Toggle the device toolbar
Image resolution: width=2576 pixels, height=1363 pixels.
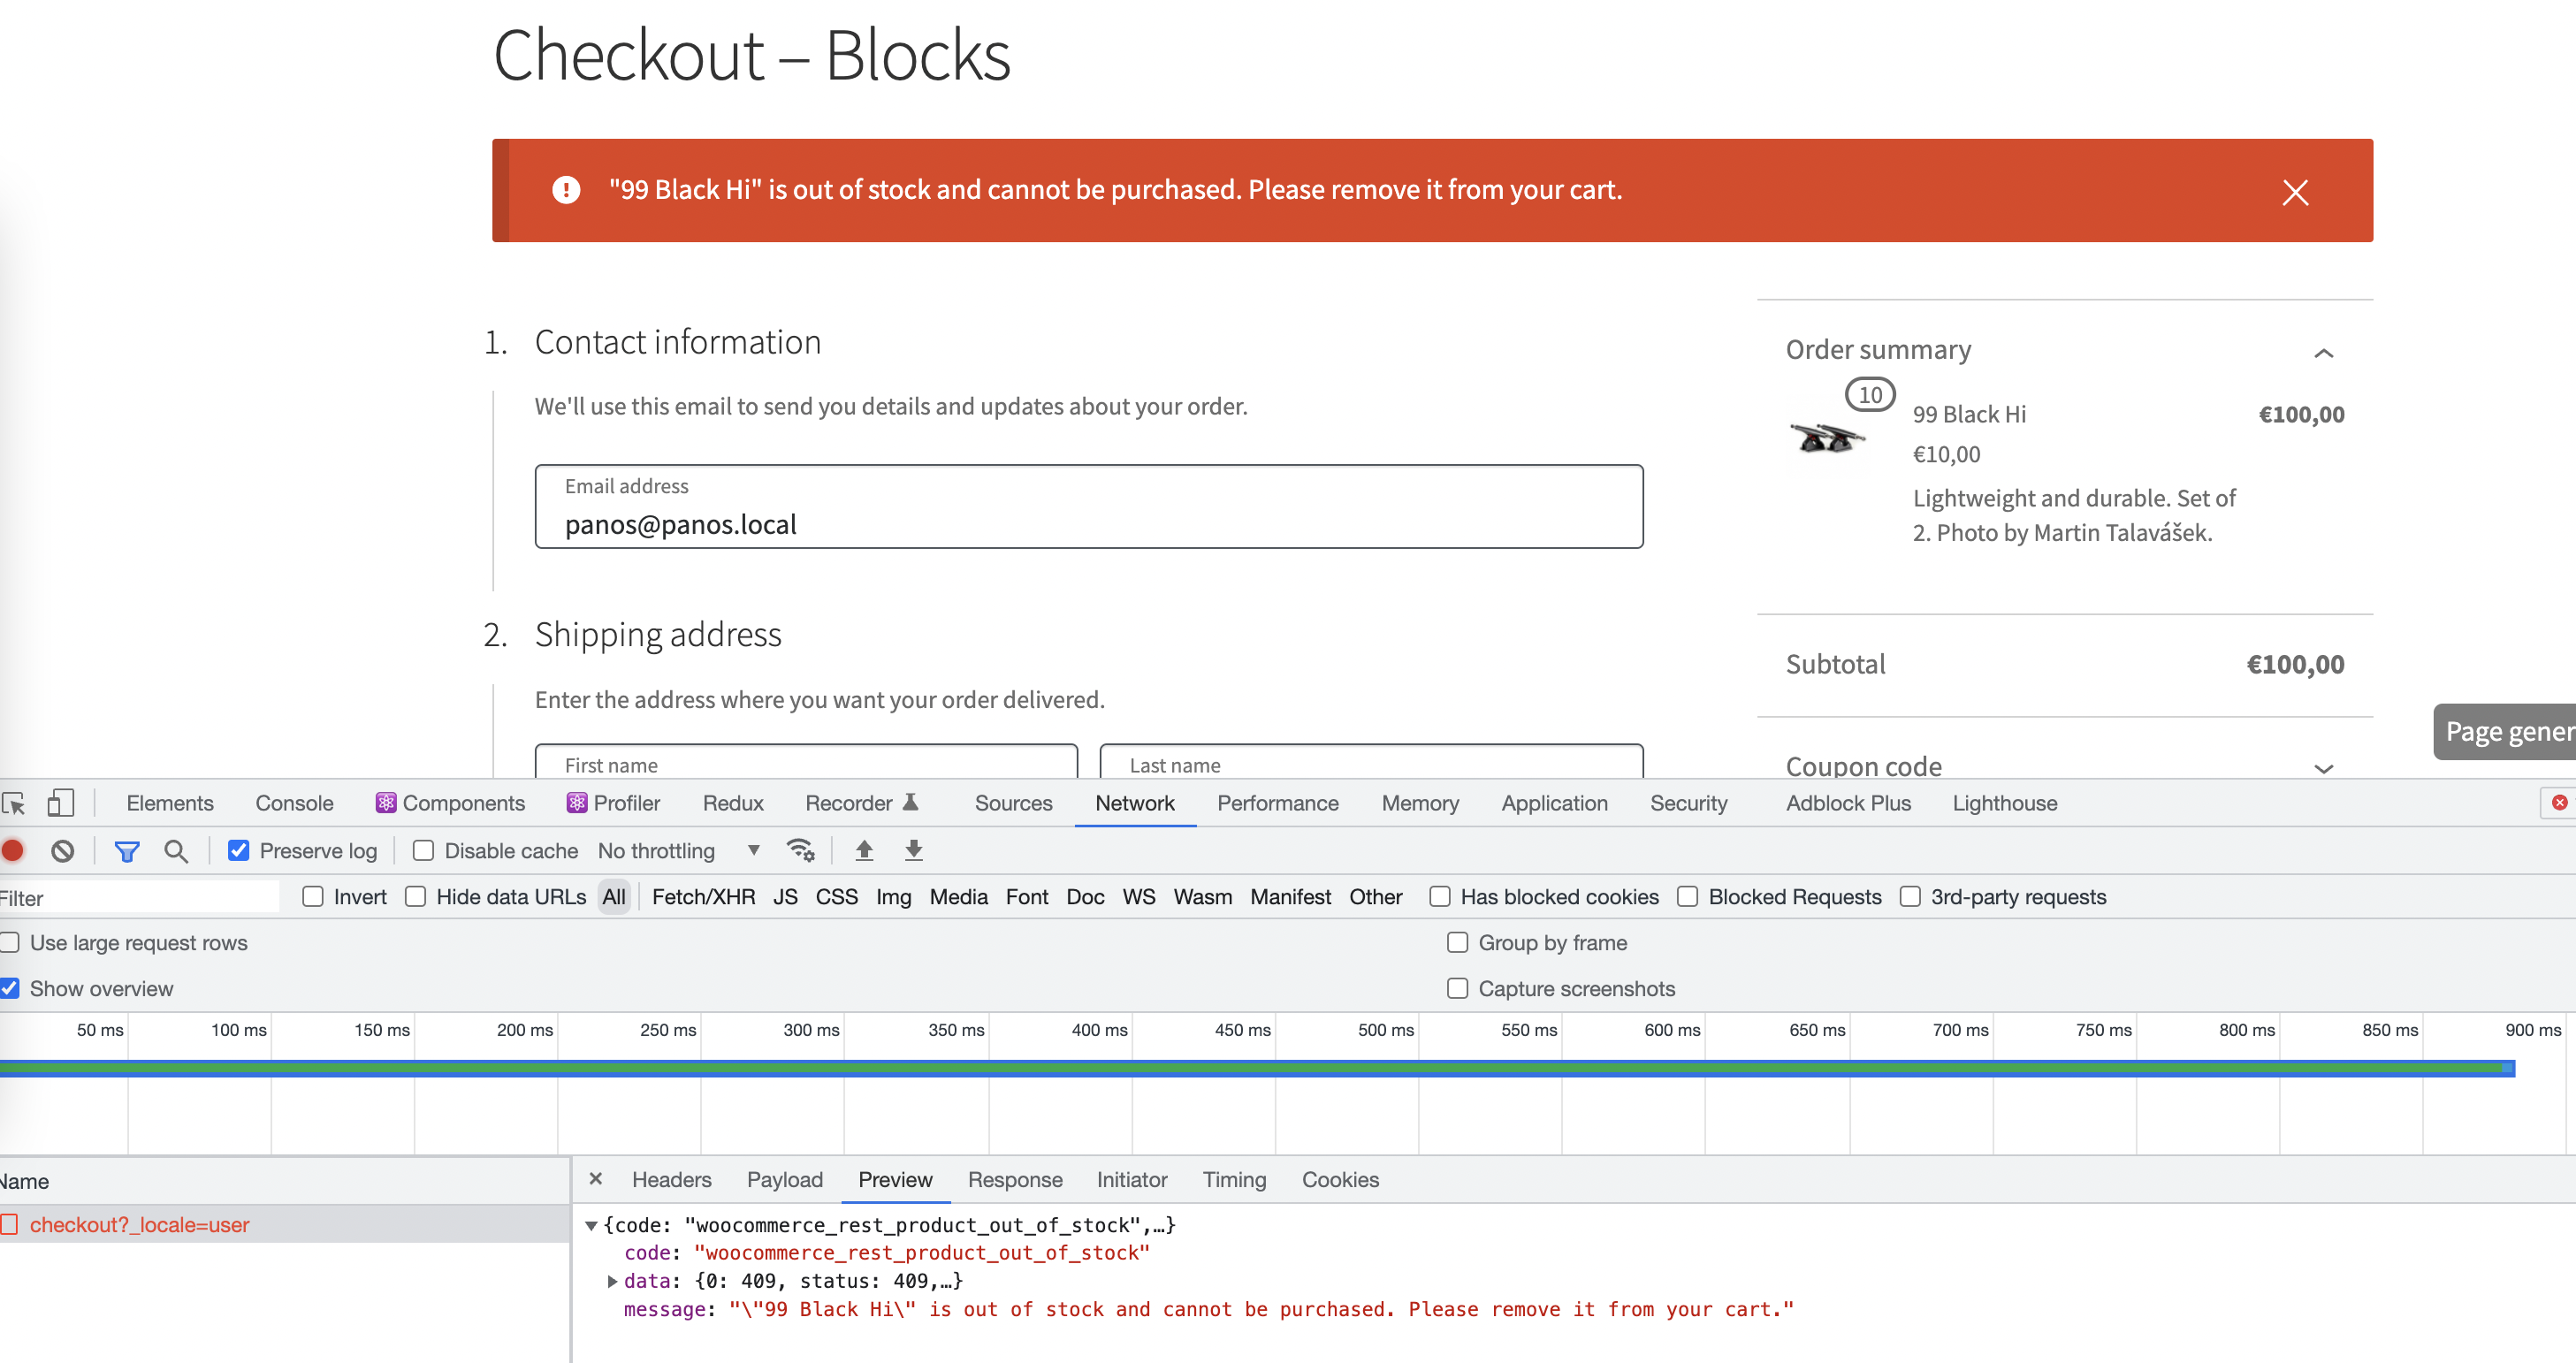point(61,803)
